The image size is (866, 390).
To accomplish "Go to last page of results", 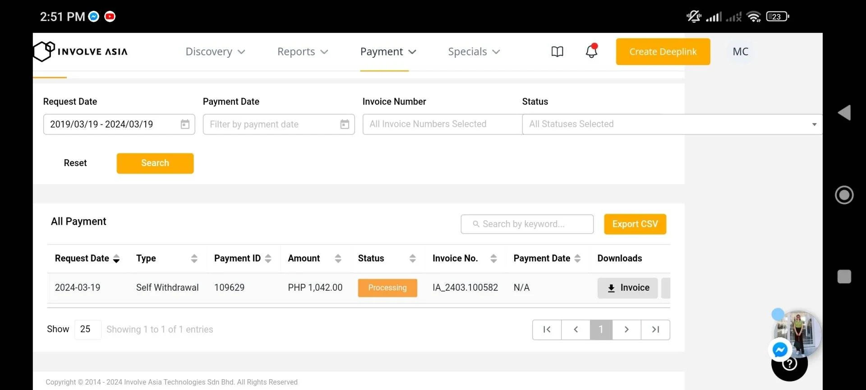I will tap(655, 330).
